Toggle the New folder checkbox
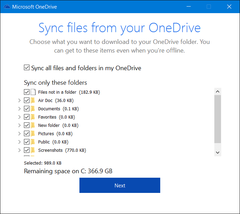The height and width of the screenshot is (214, 240). [x=27, y=125]
